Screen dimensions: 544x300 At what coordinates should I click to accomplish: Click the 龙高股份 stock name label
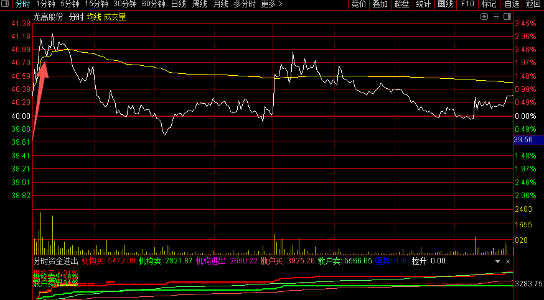[x=49, y=17]
